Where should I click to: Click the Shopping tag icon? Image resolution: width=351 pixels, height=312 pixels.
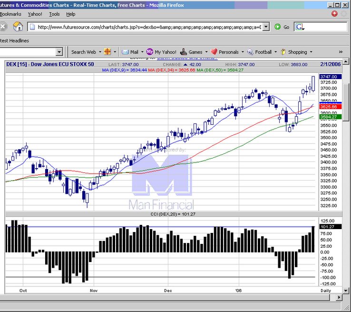click(283, 52)
